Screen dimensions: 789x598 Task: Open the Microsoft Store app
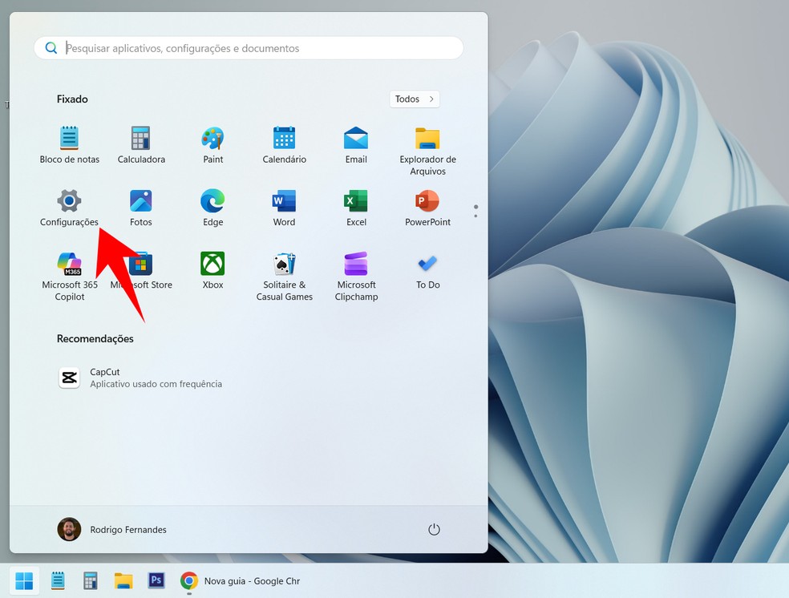coord(141,271)
